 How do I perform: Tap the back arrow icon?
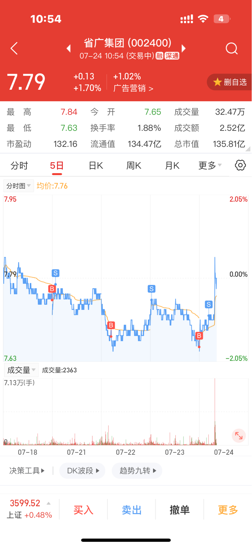point(14,49)
